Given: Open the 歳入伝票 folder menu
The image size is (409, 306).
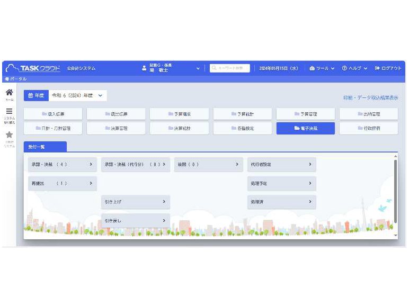Looking at the screenshot, I should [53, 114].
